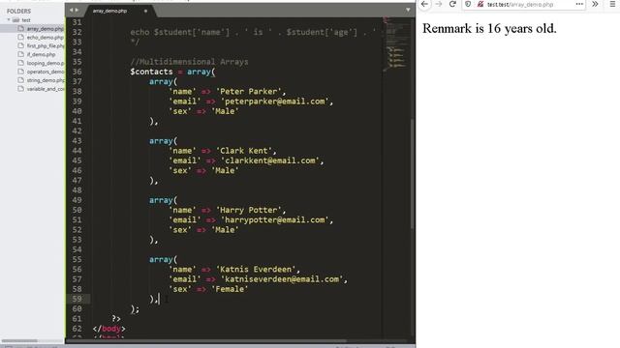The height and width of the screenshot is (348, 620).
Task: Click the editor vertical scrollbar thumb
Action: click(413, 174)
